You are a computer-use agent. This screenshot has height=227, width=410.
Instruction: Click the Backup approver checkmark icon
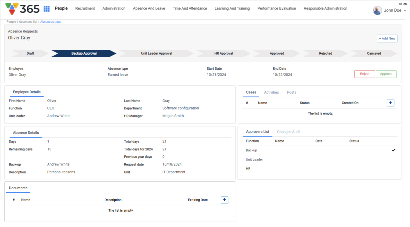(x=393, y=150)
